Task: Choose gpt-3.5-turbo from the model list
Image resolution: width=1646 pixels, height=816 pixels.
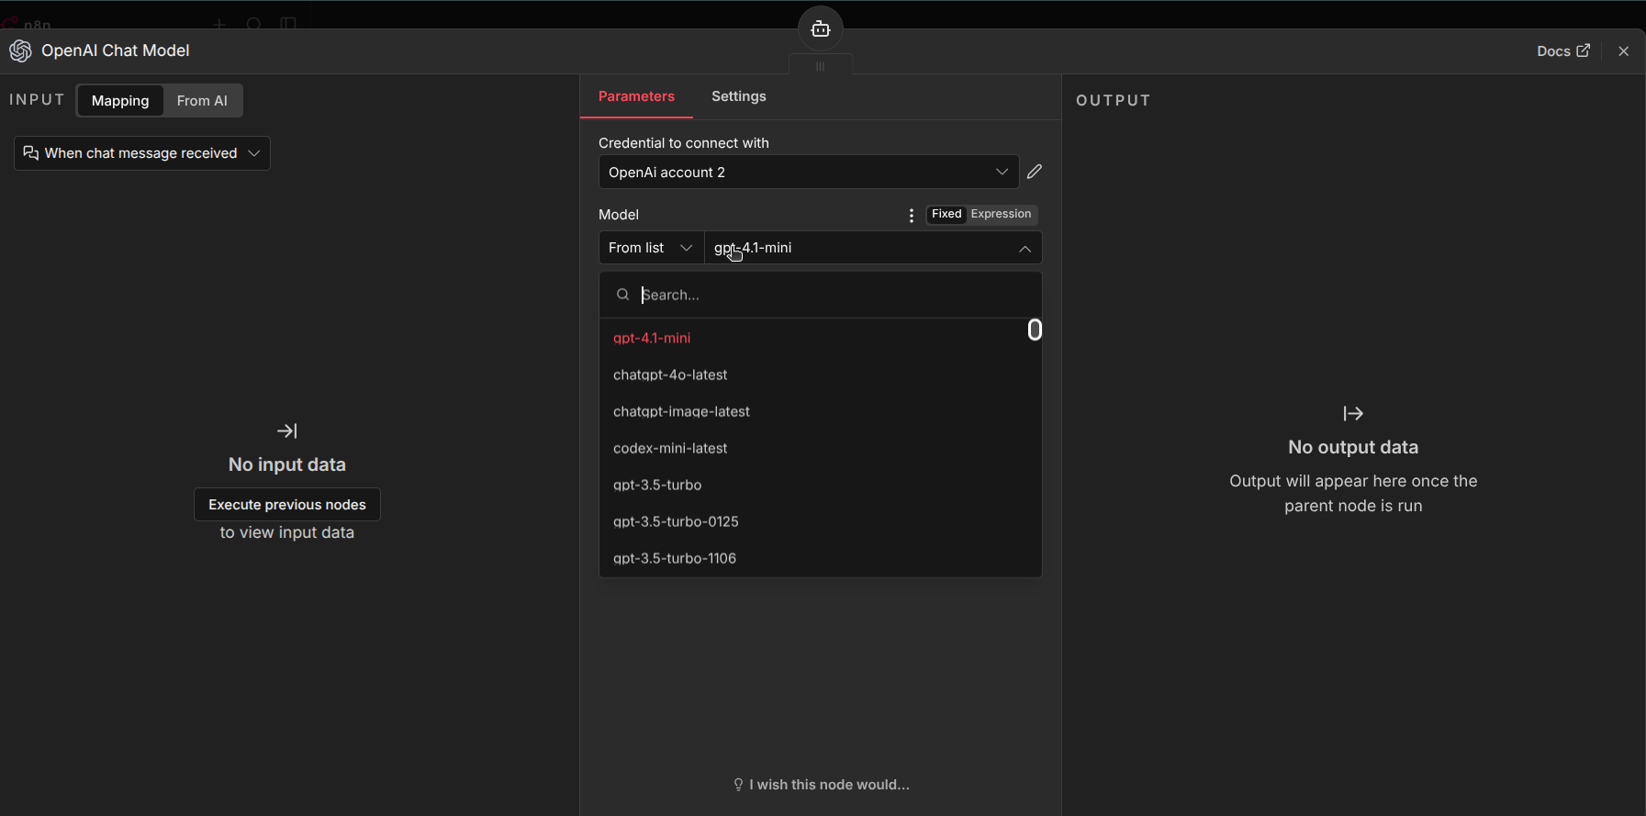Action: (657, 485)
